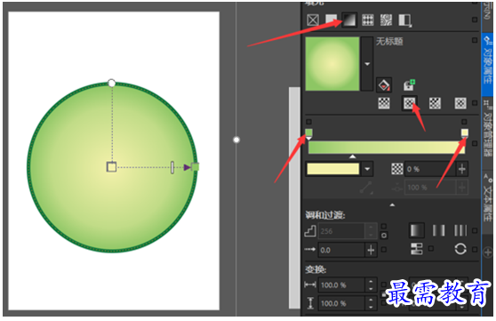
Task: Open the acceleration slider plus button
Action: pyautogui.click(x=371, y=250)
